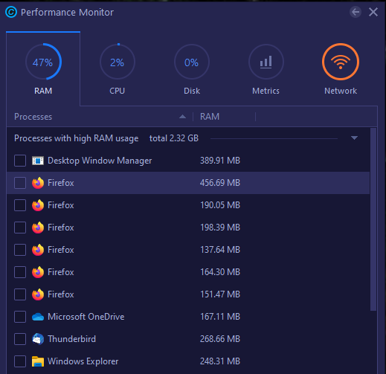Image resolution: width=386 pixels, height=374 pixels.
Task: Open the RAM tab
Action: [43, 69]
